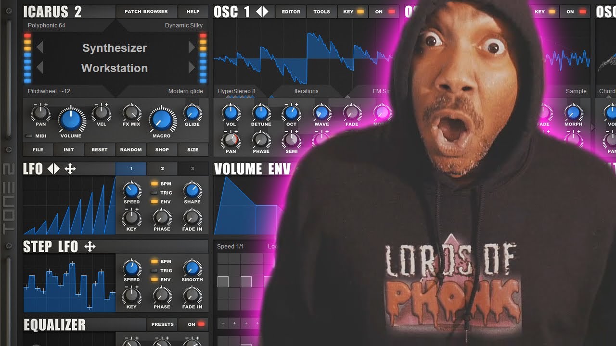Open the Polyphonic 64 voice mode selector
The width and height of the screenshot is (616, 346).
click(47, 25)
